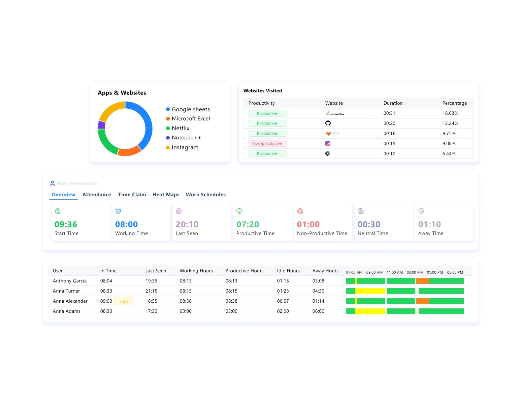Click the stopwatch icon on the Start Time card
Image resolution: width=522 pixels, height=404 pixels.
tap(58, 211)
